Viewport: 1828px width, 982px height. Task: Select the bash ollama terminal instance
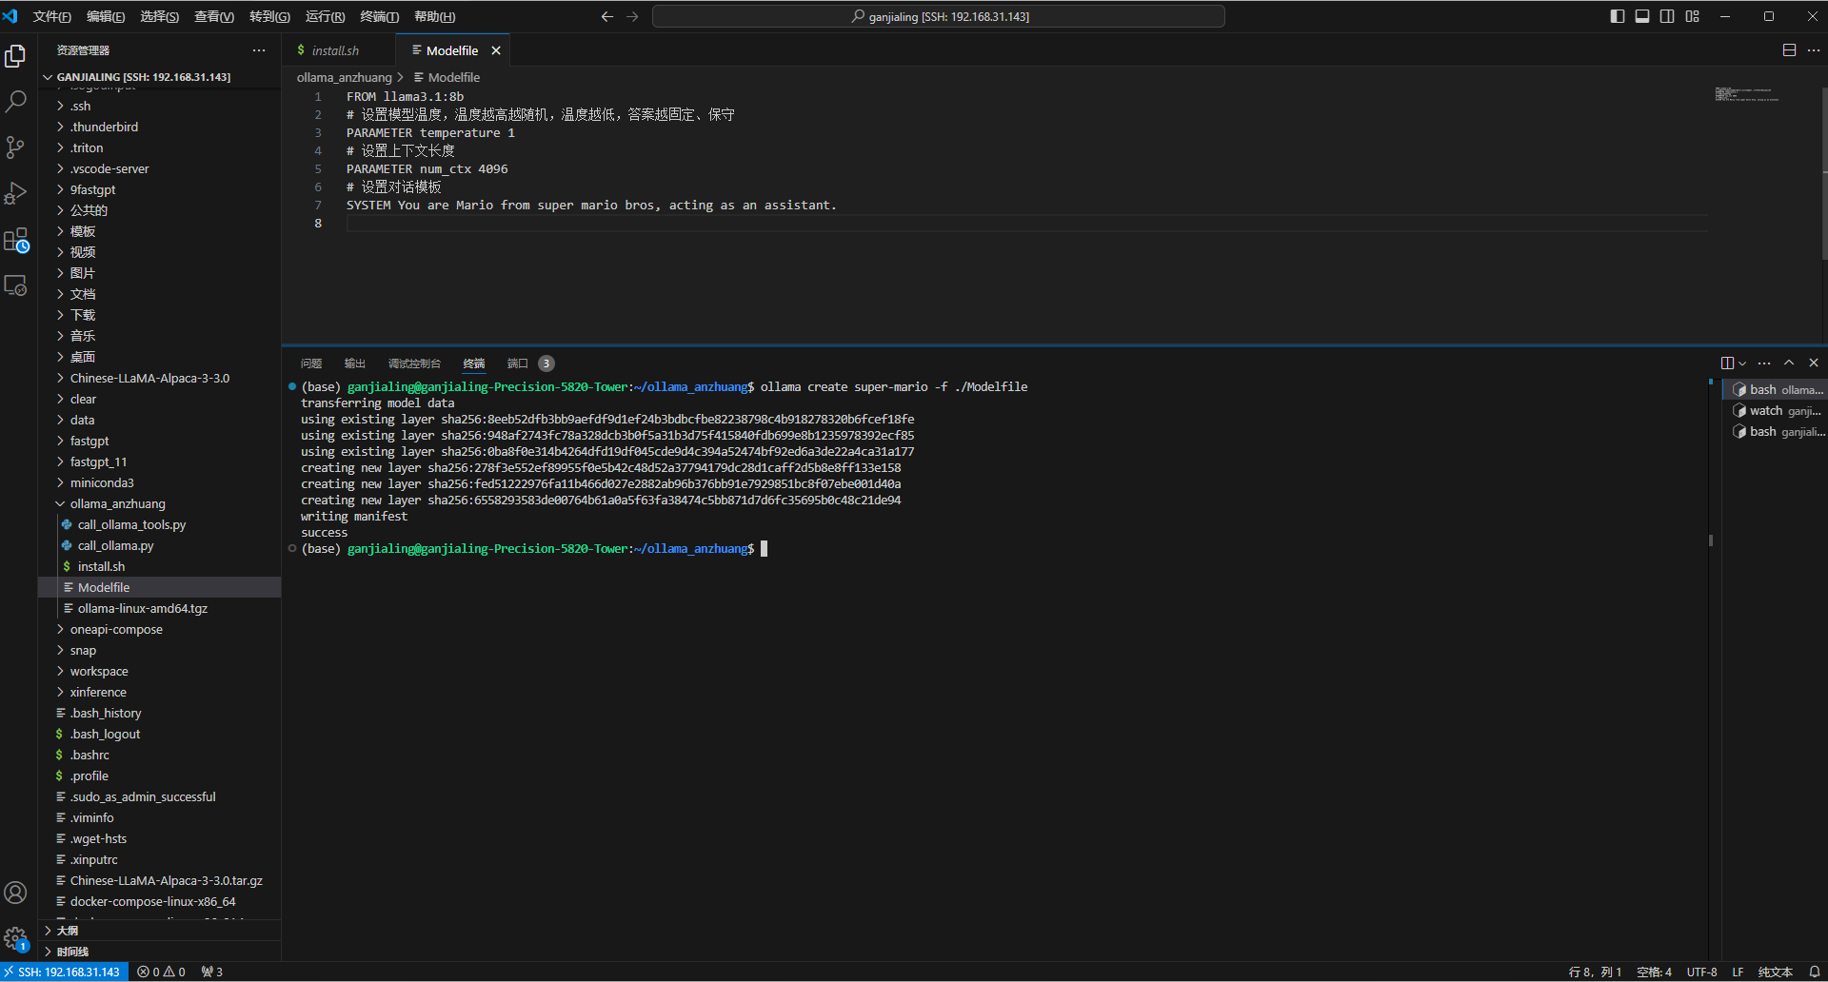pyautogui.click(x=1776, y=389)
